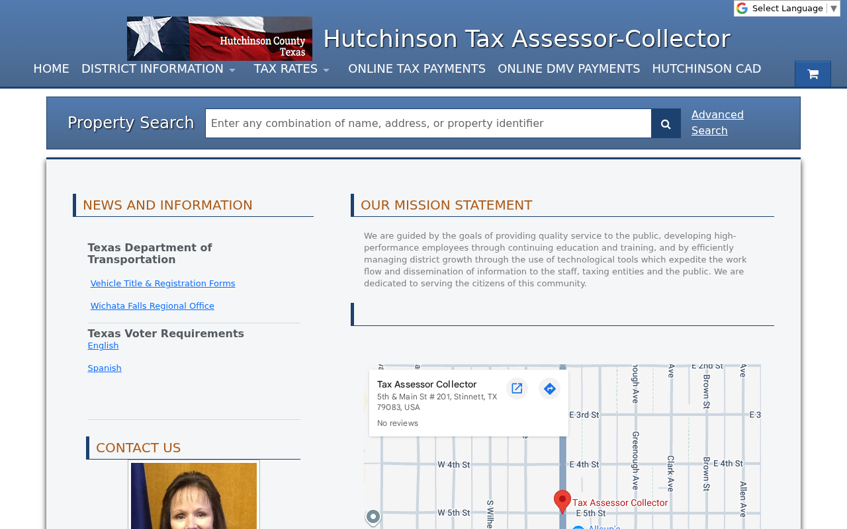Open Online DMV Payments menu item
The width and height of the screenshot is (847, 529).
click(x=569, y=69)
